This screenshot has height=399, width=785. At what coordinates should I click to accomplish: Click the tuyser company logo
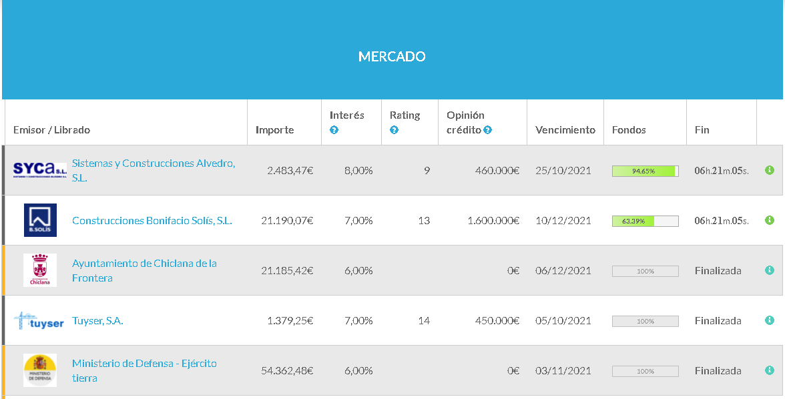tap(39, 321)
